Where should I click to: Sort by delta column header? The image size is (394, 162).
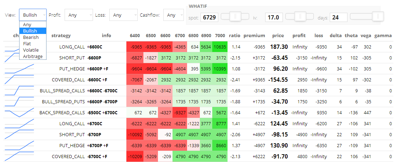[336, 36]
